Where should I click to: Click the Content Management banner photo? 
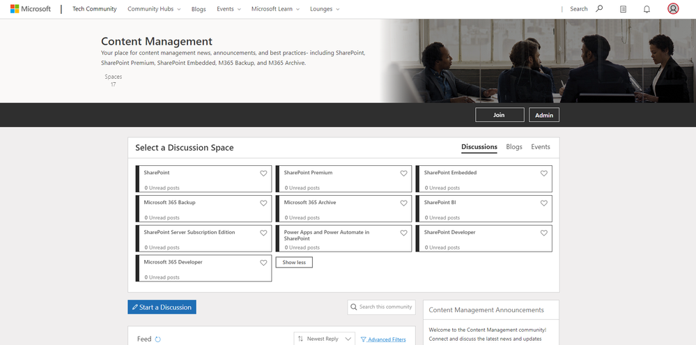tap(539, 61)
